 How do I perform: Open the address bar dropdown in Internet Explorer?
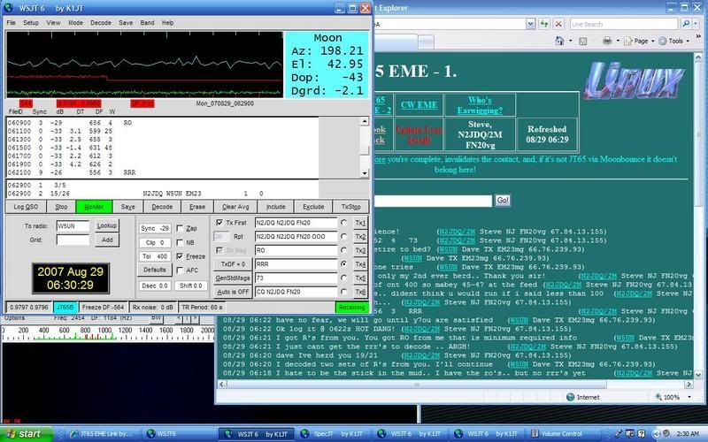click(x=530, y=24)
